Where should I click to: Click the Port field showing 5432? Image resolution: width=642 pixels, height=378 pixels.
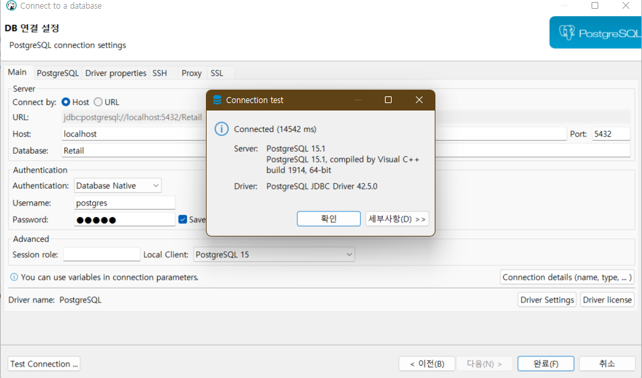(x=611, y=133)
